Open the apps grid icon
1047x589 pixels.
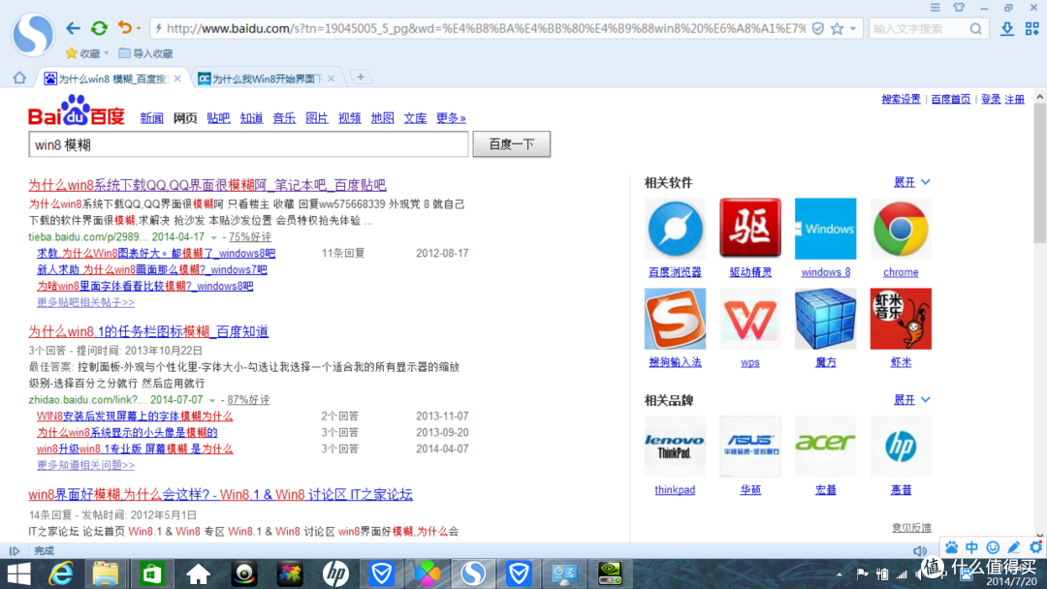click(x=1032, y=29)
